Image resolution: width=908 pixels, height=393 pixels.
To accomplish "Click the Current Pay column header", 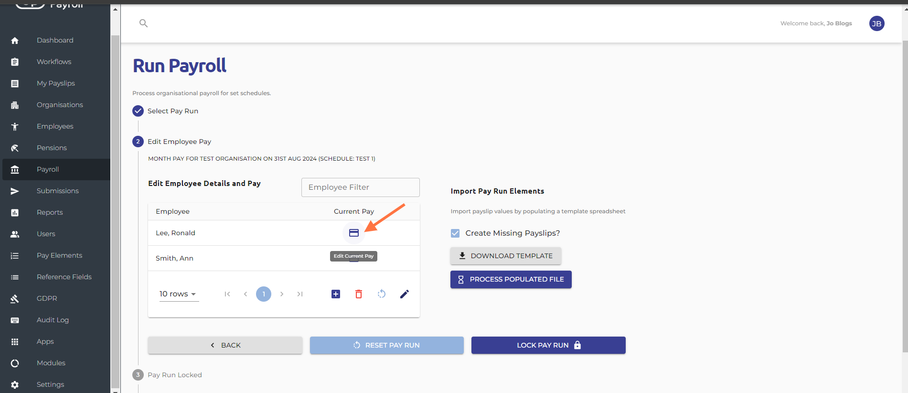I will click(354, 211).
